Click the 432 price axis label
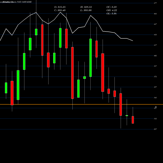Viewport: 163px width, 163px height. (x=156, y=35)
